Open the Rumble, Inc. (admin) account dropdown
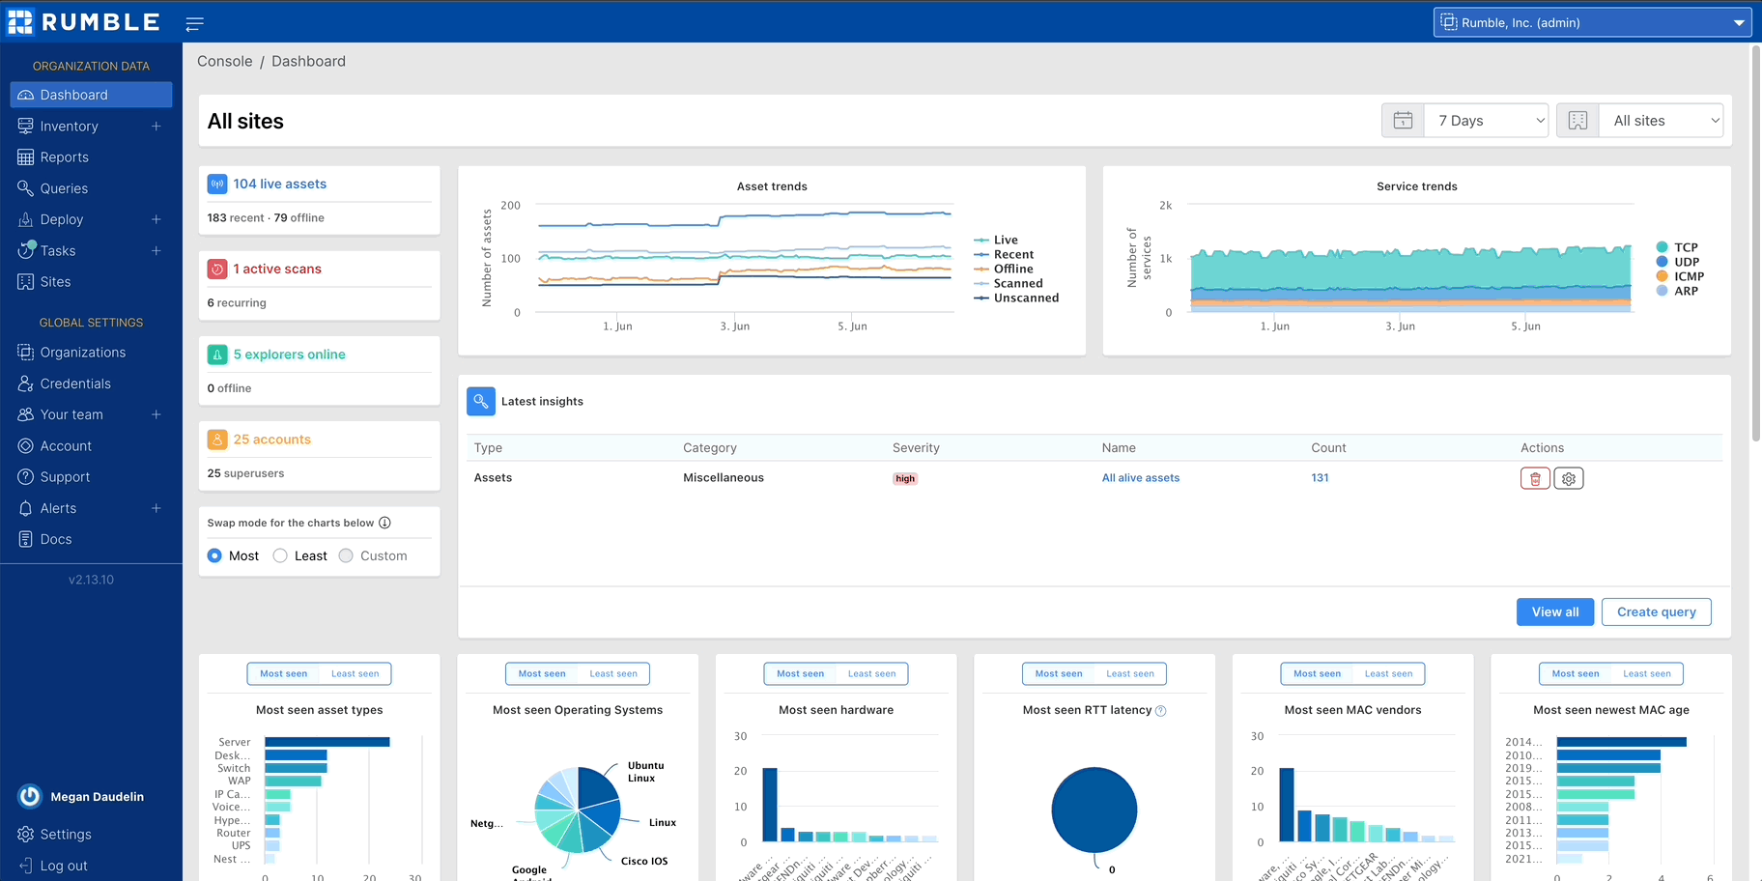 tap(1591, 21)
